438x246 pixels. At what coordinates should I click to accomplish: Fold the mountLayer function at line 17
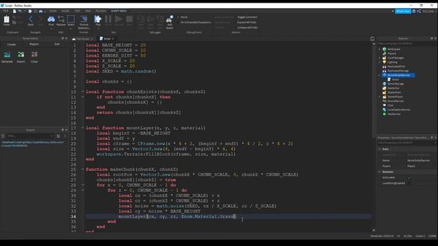(x=83, y=128)
